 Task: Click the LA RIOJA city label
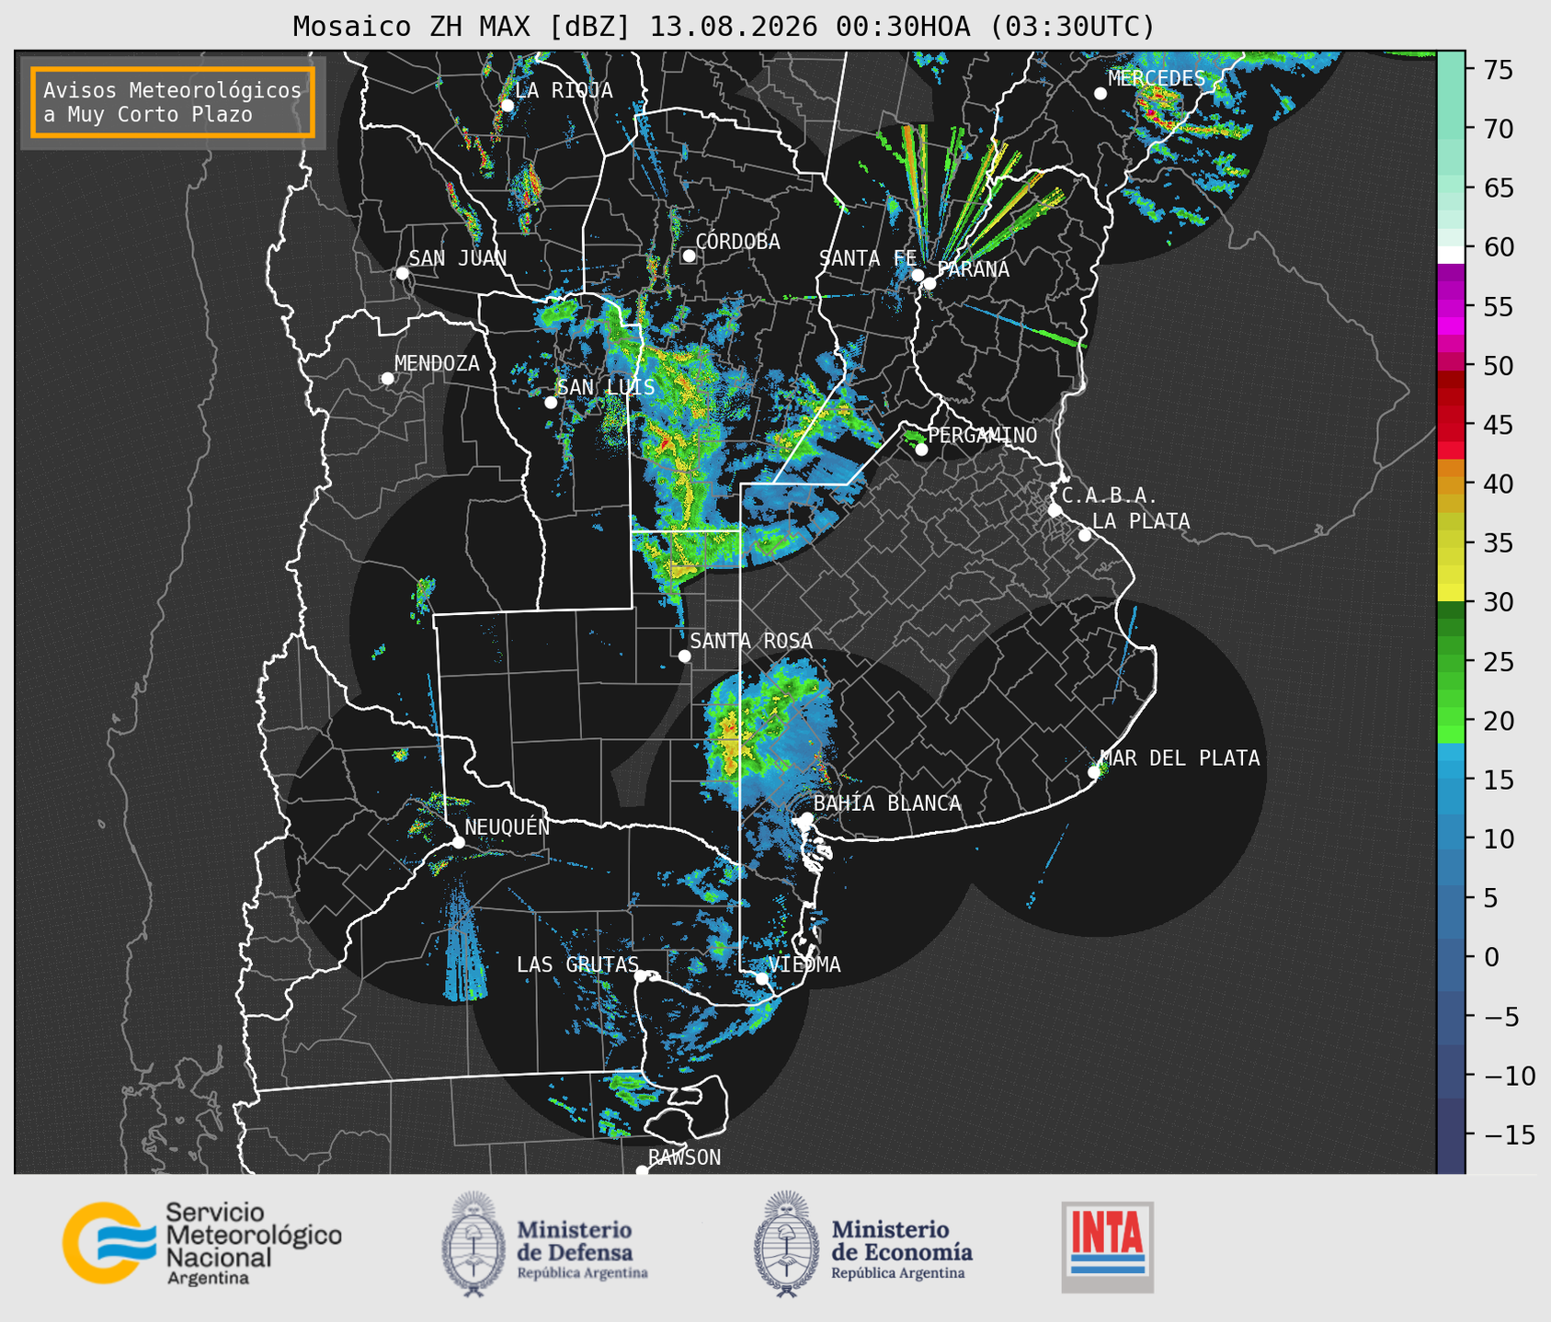(x=564, y=90)
